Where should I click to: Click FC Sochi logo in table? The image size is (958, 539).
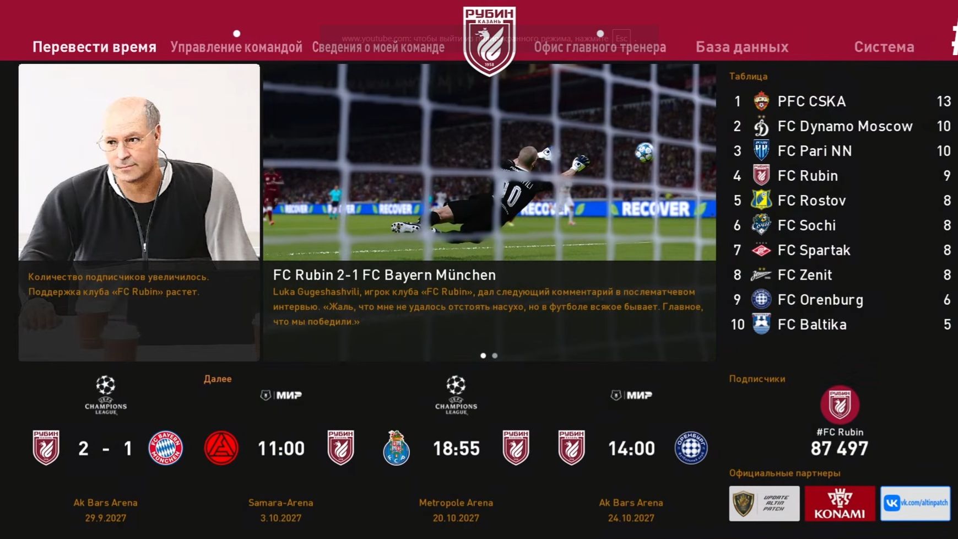click(x=761, y=225)
